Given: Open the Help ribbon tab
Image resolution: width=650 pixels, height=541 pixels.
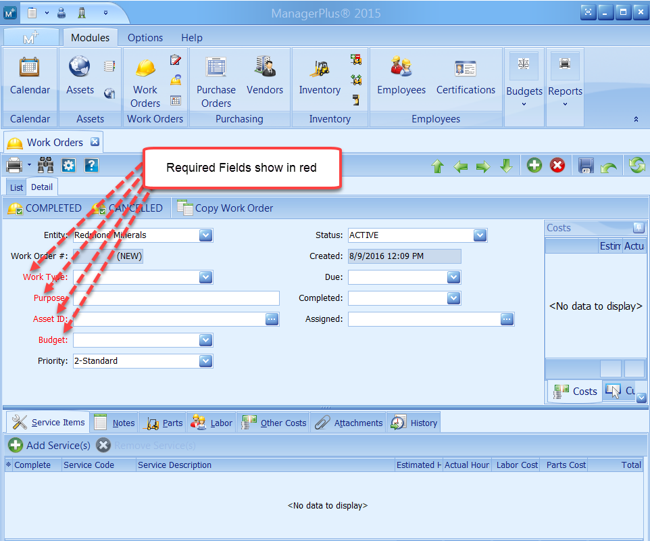Looking at the screenshot, I should point(191,38).
